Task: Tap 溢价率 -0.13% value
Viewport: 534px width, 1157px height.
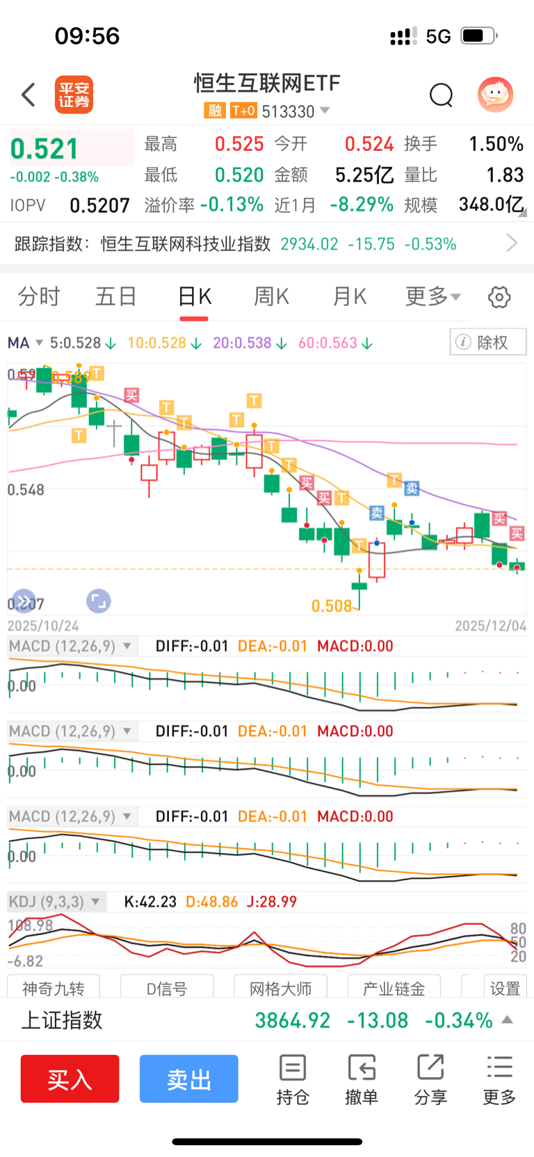Action: pos(232,205)
